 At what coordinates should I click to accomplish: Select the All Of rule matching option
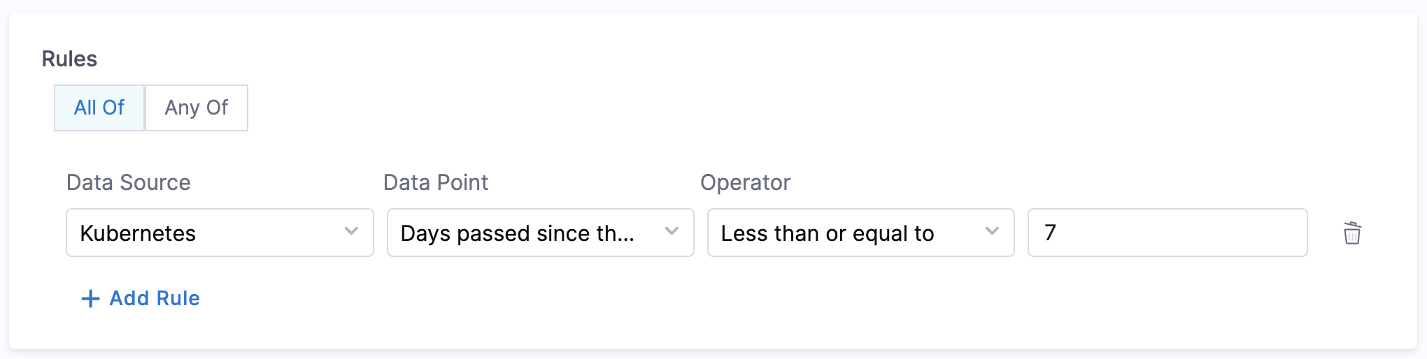click(99, 108)
